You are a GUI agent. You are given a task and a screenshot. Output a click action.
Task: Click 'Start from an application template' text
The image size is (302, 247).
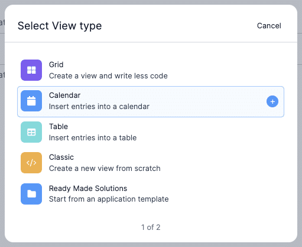[x=109, y=199]
